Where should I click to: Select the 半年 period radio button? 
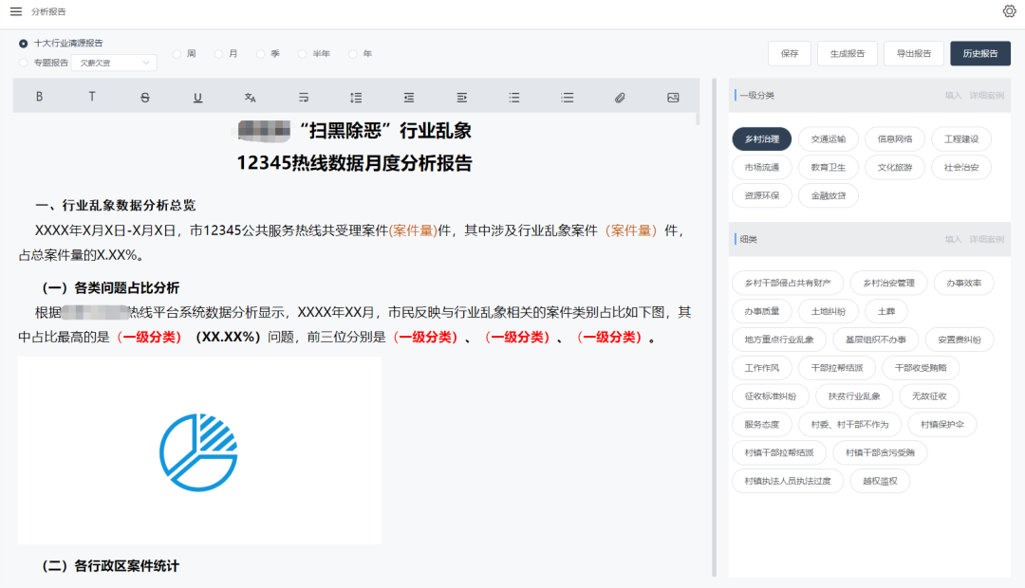[x=304, y=54]
